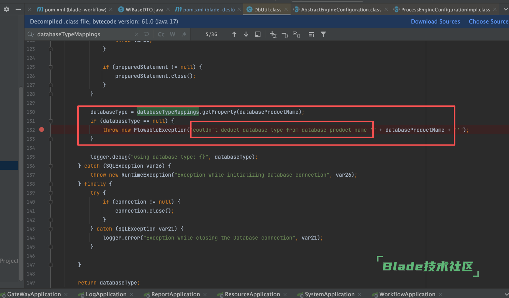Open AbstractEngineConfiguration.class tab

[x=341, y=10]
